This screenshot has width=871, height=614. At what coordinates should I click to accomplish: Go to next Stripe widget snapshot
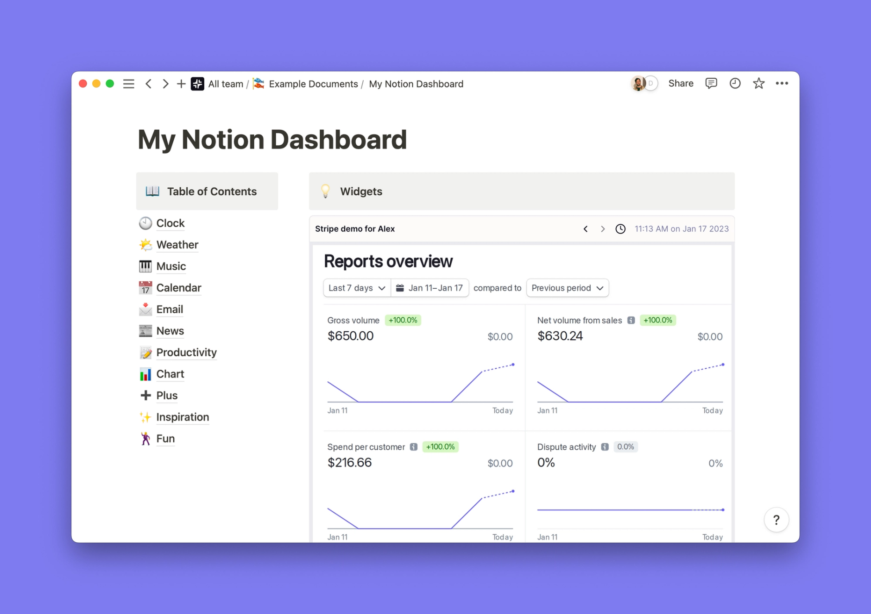[603, 229]
